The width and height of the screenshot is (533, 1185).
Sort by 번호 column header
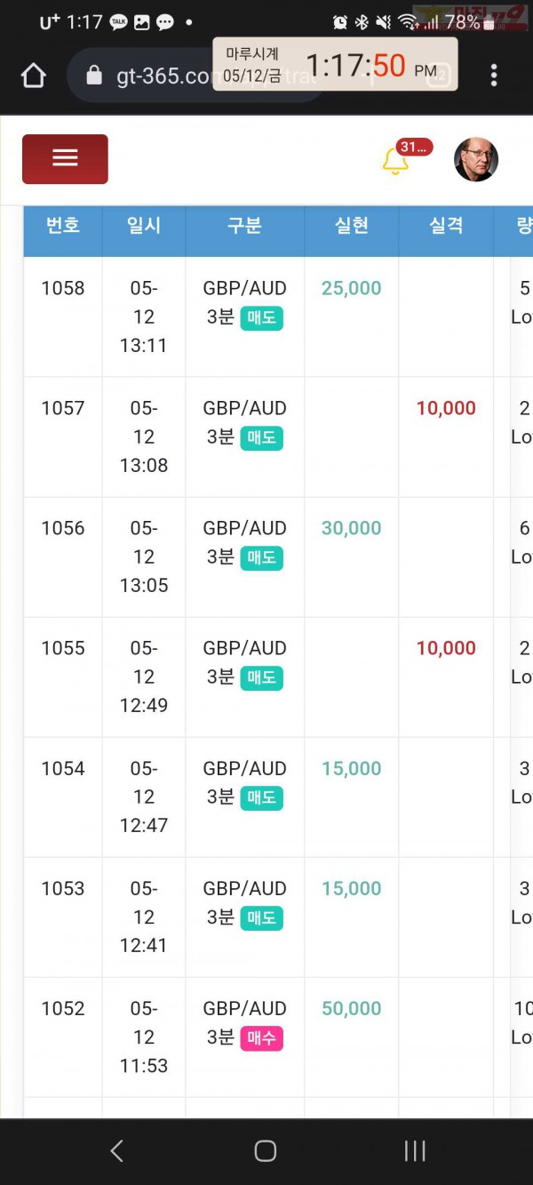(x=63, y=226)
